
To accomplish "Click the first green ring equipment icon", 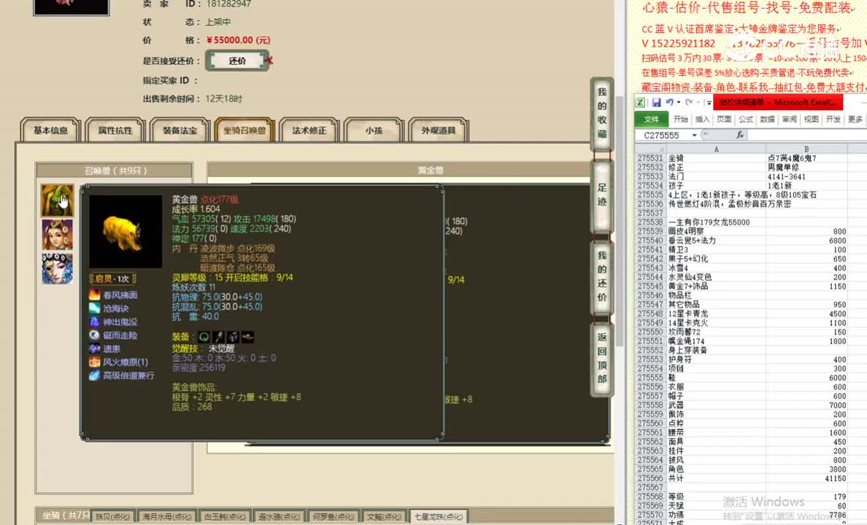I will 204,337.
